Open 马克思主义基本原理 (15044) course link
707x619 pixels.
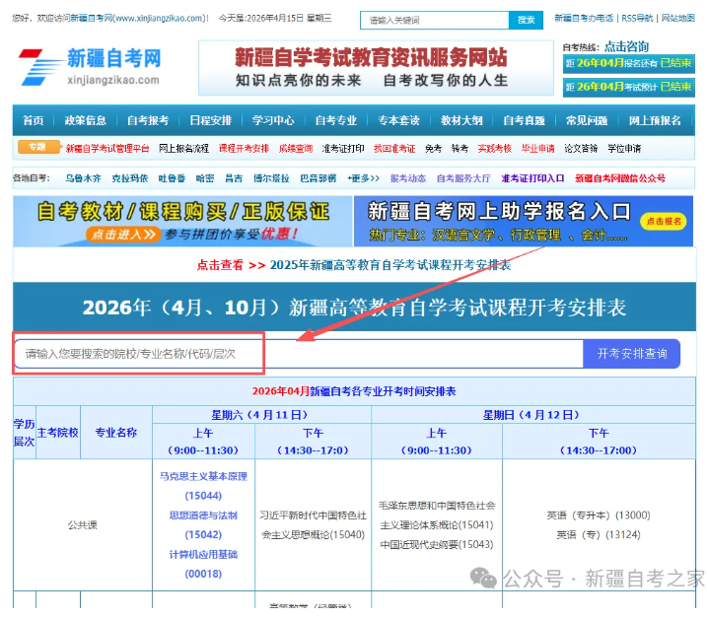(203, 486)
